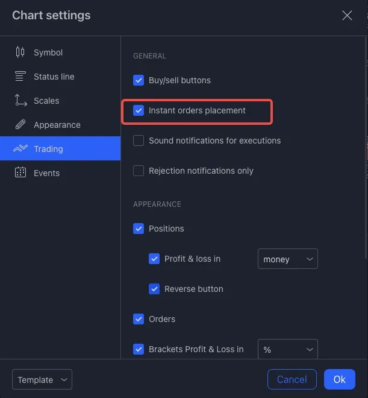Screen dimensions: 368x398
Task: Expand the Brackets Profit & Loss % dropdown
Action: [288, 349]
